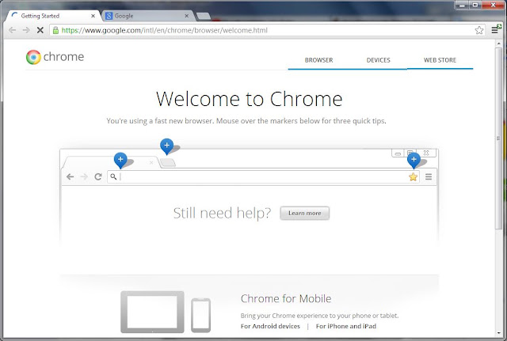Click the tablet illustration
This screenshot has height=341, width=507.
coord(152,312)
